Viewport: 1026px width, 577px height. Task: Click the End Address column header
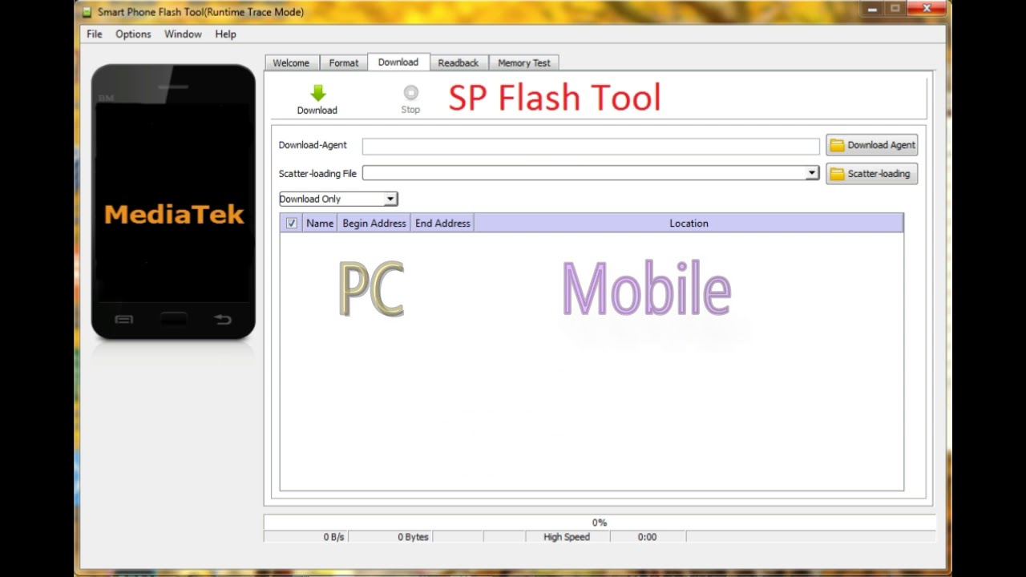[x=442, y=224]
